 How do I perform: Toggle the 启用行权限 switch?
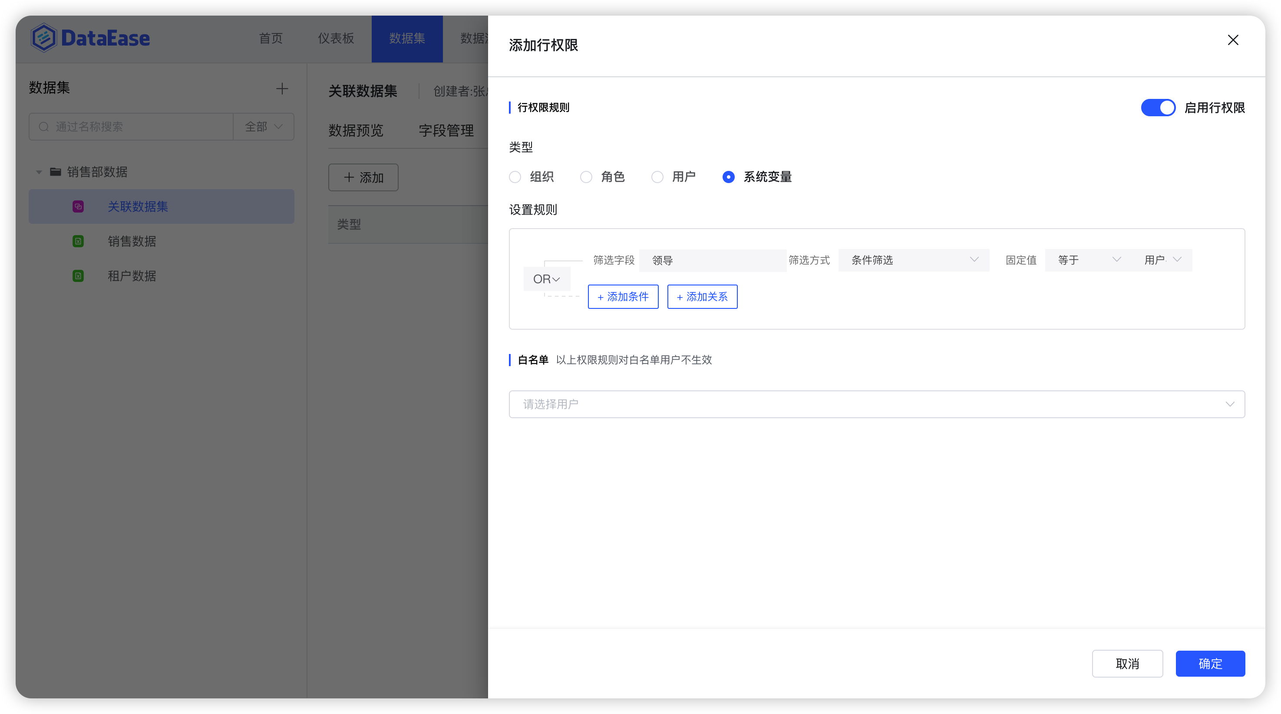(x=1158, y=107)
